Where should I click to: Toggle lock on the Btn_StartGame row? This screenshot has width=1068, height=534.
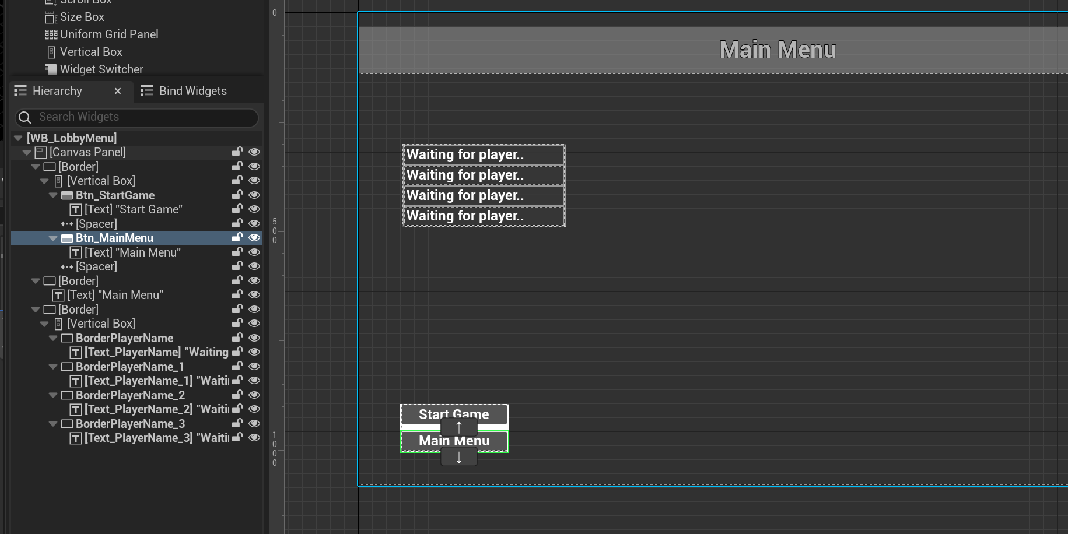(237, 195)
